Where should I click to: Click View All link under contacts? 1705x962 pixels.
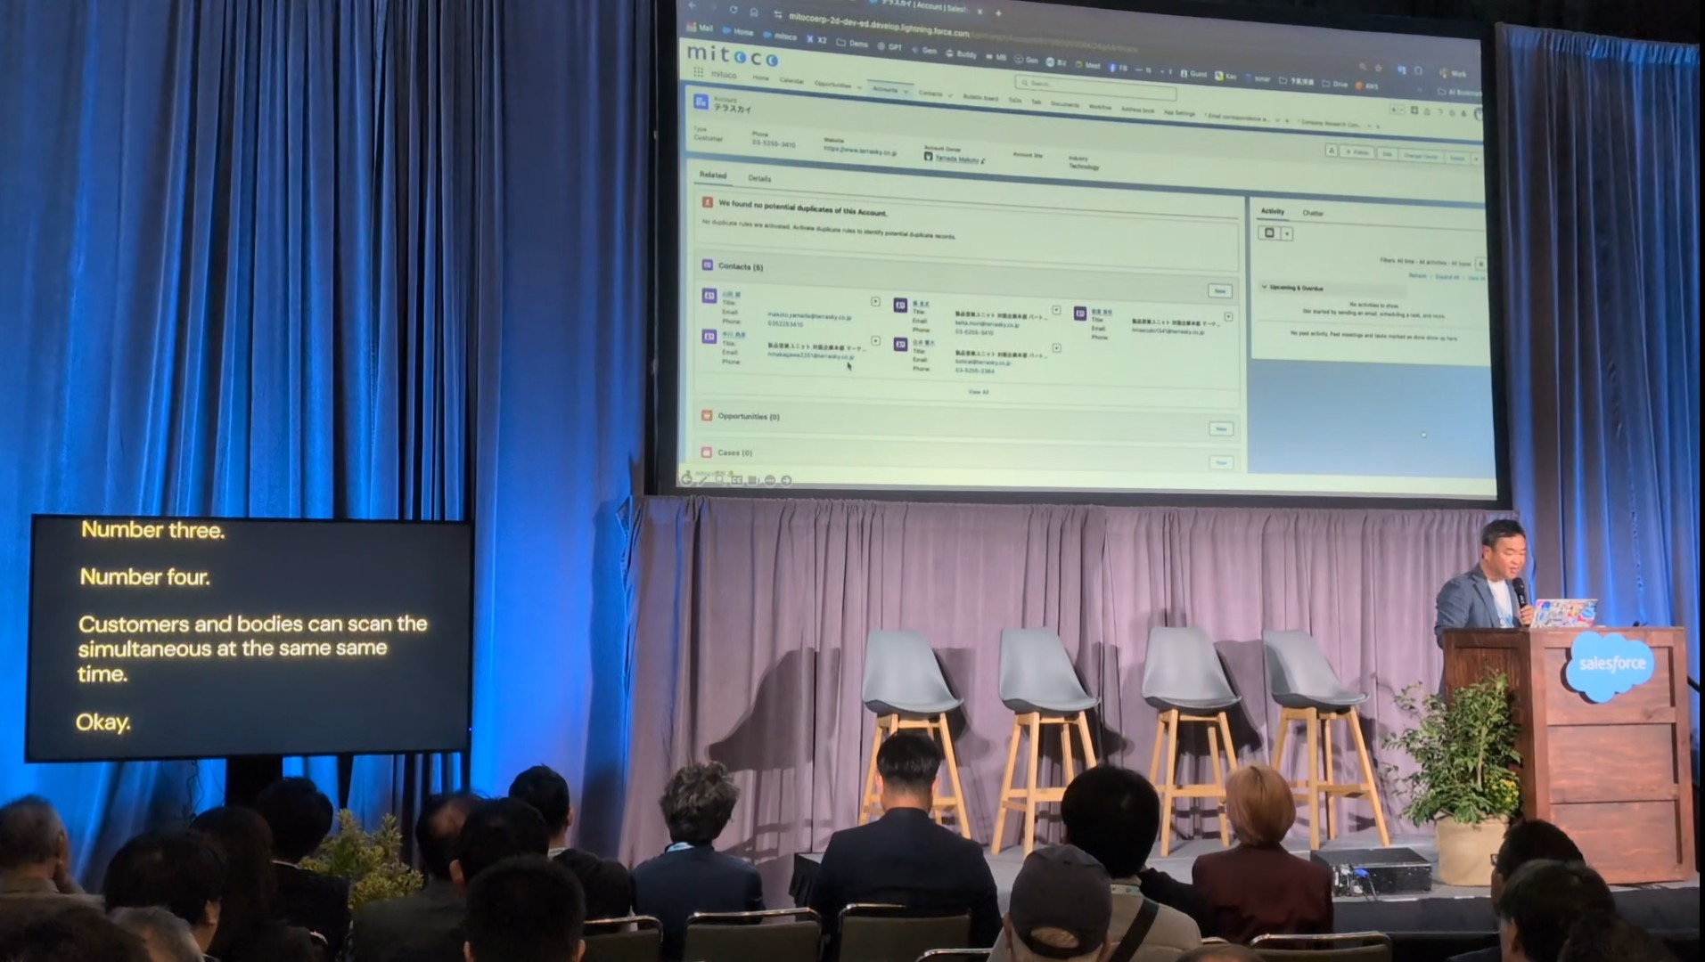click(978, 392)
